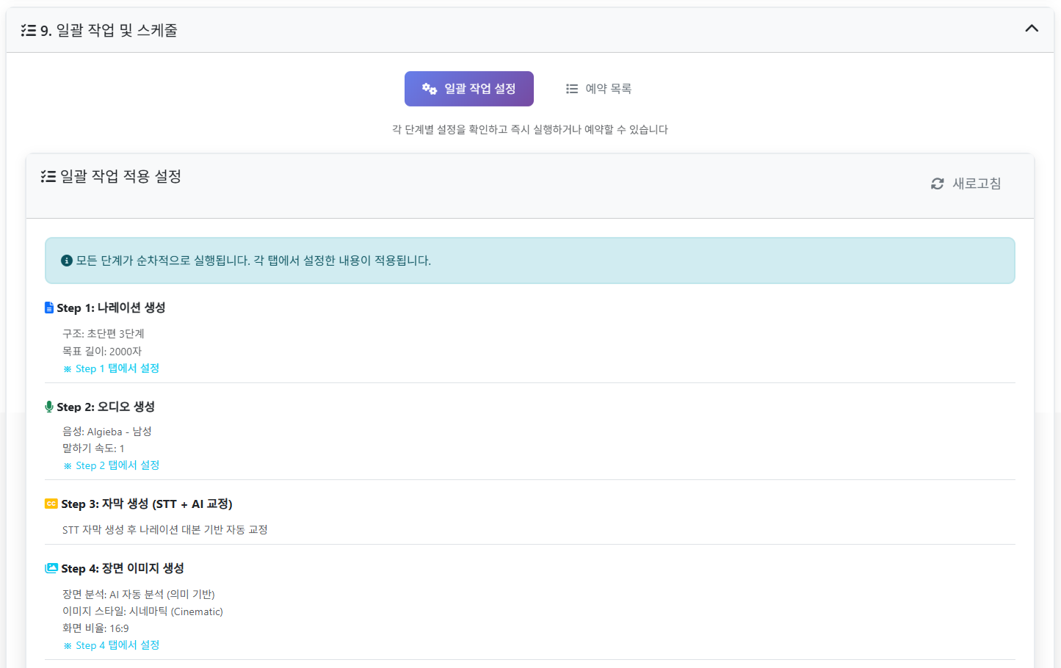Click the document icon of Step 1

pyautogui.click(x=49, y=308)
